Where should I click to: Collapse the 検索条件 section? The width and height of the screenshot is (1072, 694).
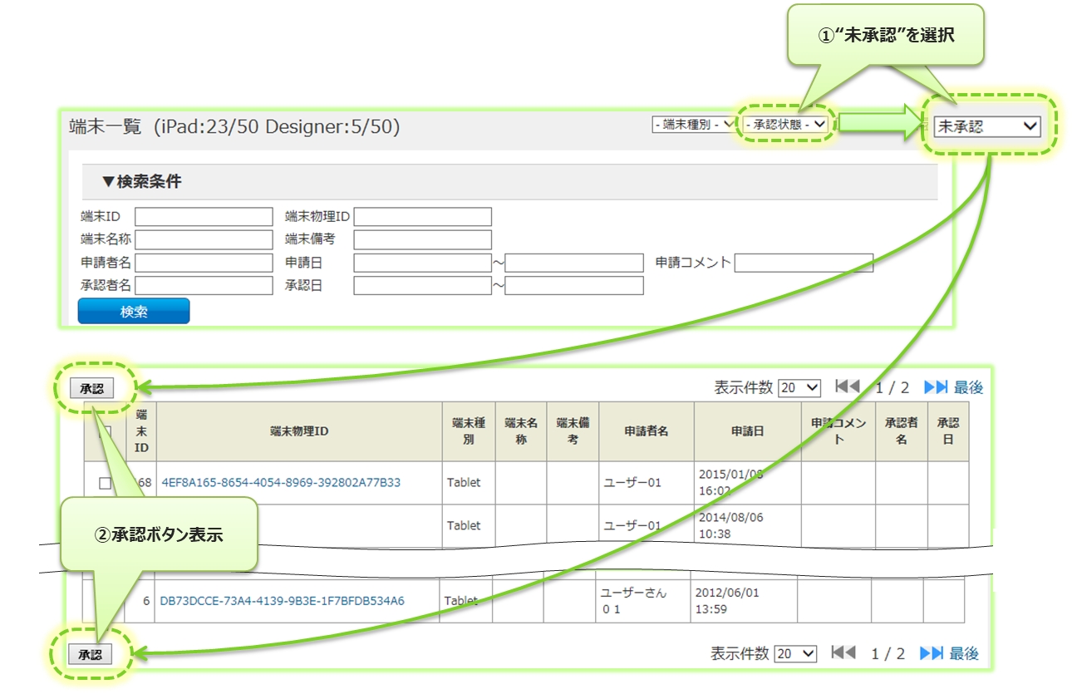[x=141, y=181]
